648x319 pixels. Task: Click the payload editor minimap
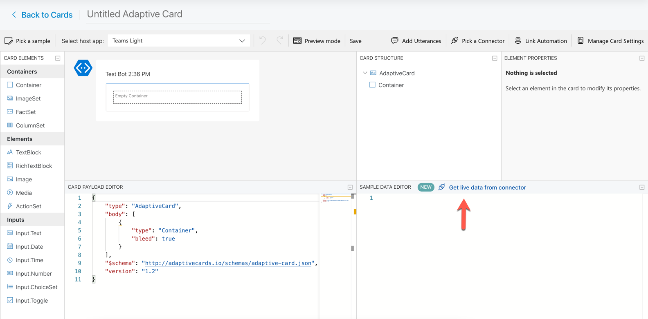[335, 199]
